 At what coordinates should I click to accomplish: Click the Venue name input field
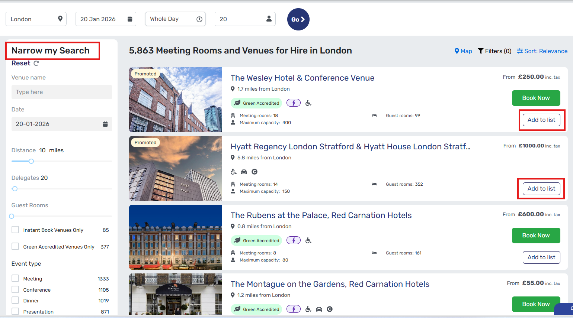[62, 92]
